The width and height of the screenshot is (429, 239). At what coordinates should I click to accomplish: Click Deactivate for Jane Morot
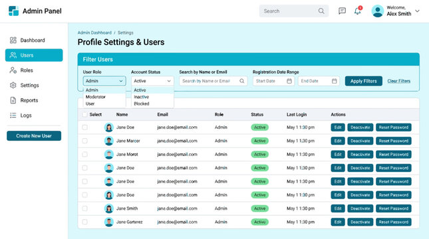[x=360, y=154]
